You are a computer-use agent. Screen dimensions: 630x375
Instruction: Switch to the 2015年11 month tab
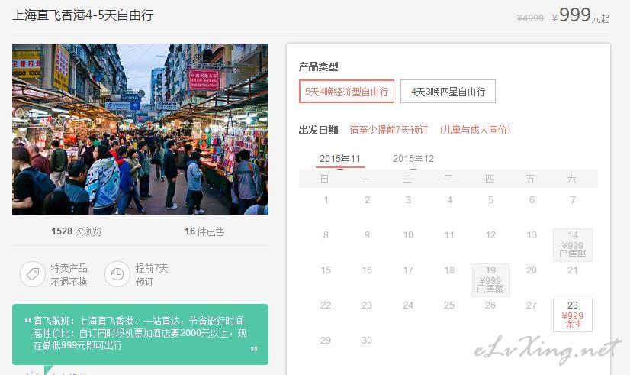[340, 159]
